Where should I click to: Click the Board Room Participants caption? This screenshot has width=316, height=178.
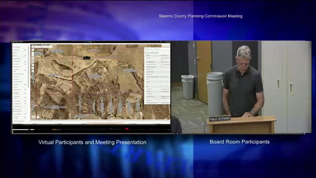[239, 142]
